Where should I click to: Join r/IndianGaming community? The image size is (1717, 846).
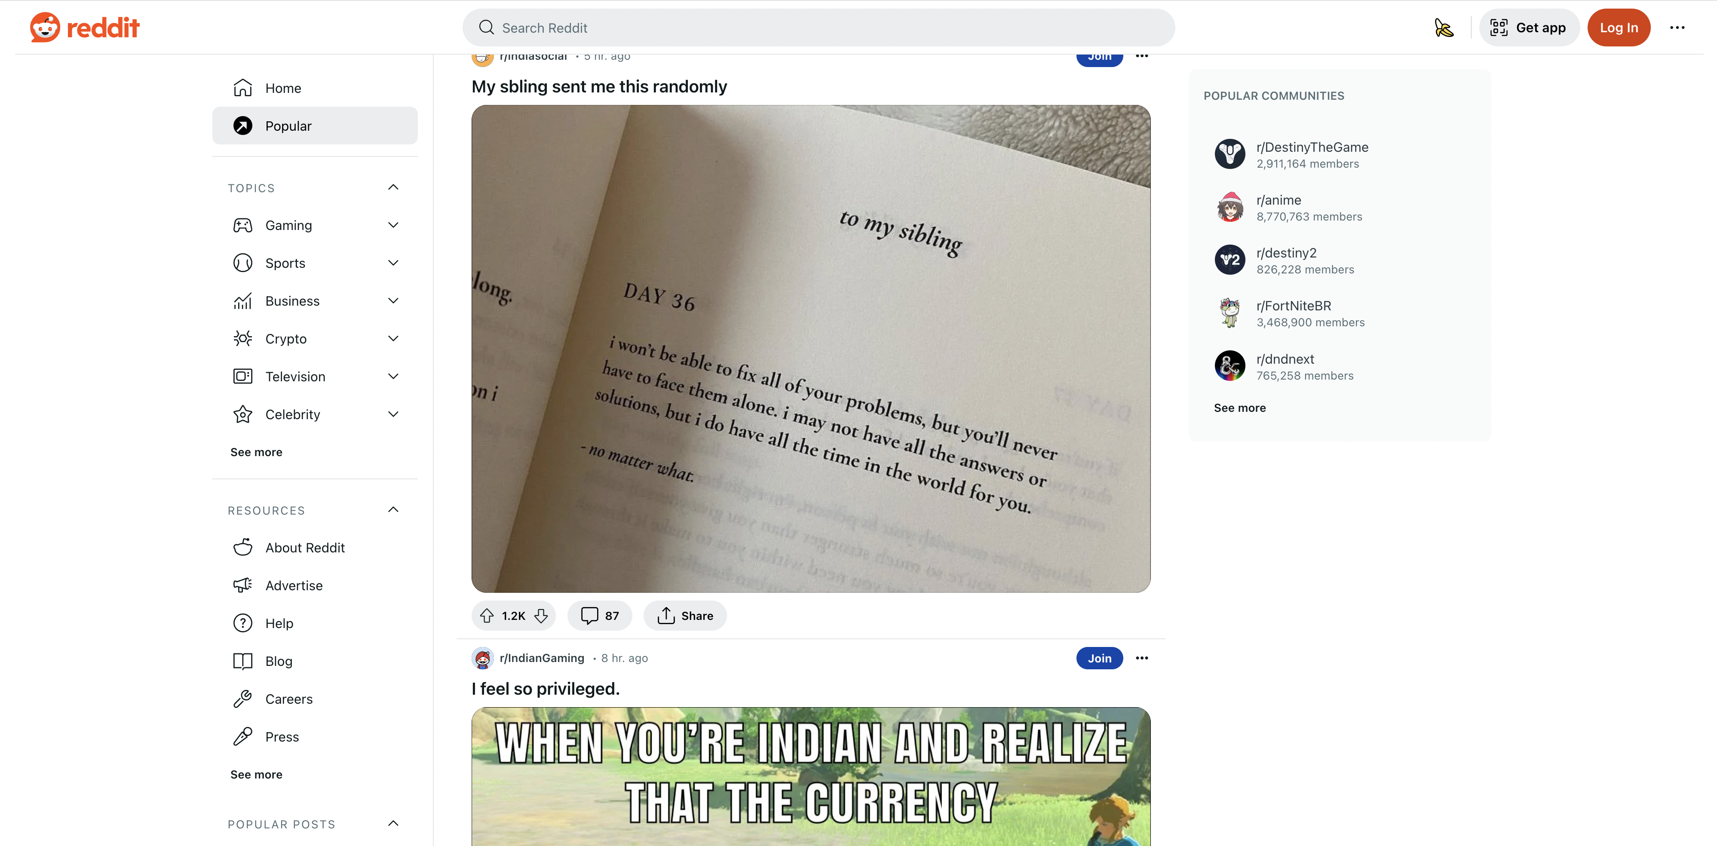click(1099, 658)
